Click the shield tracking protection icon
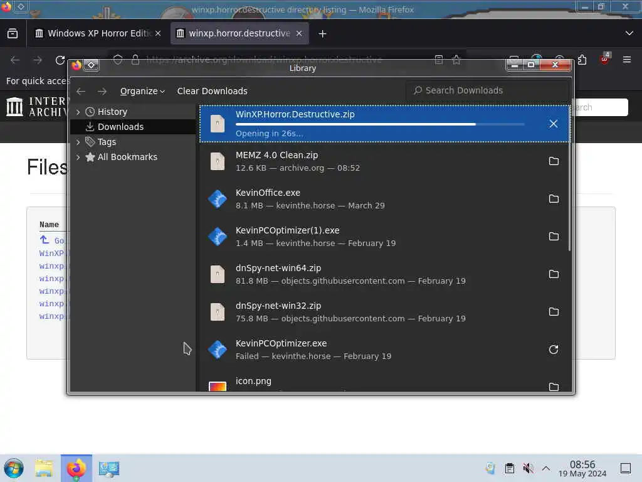Screen dimensions: 642x482 click(x=118, y=60)
